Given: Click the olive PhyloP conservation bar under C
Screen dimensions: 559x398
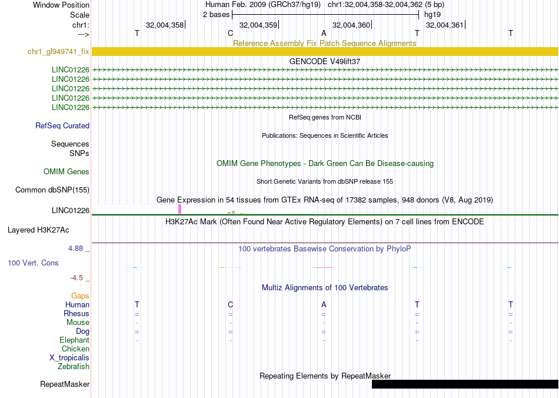Looking at the screenshot, I should (230, 267).
